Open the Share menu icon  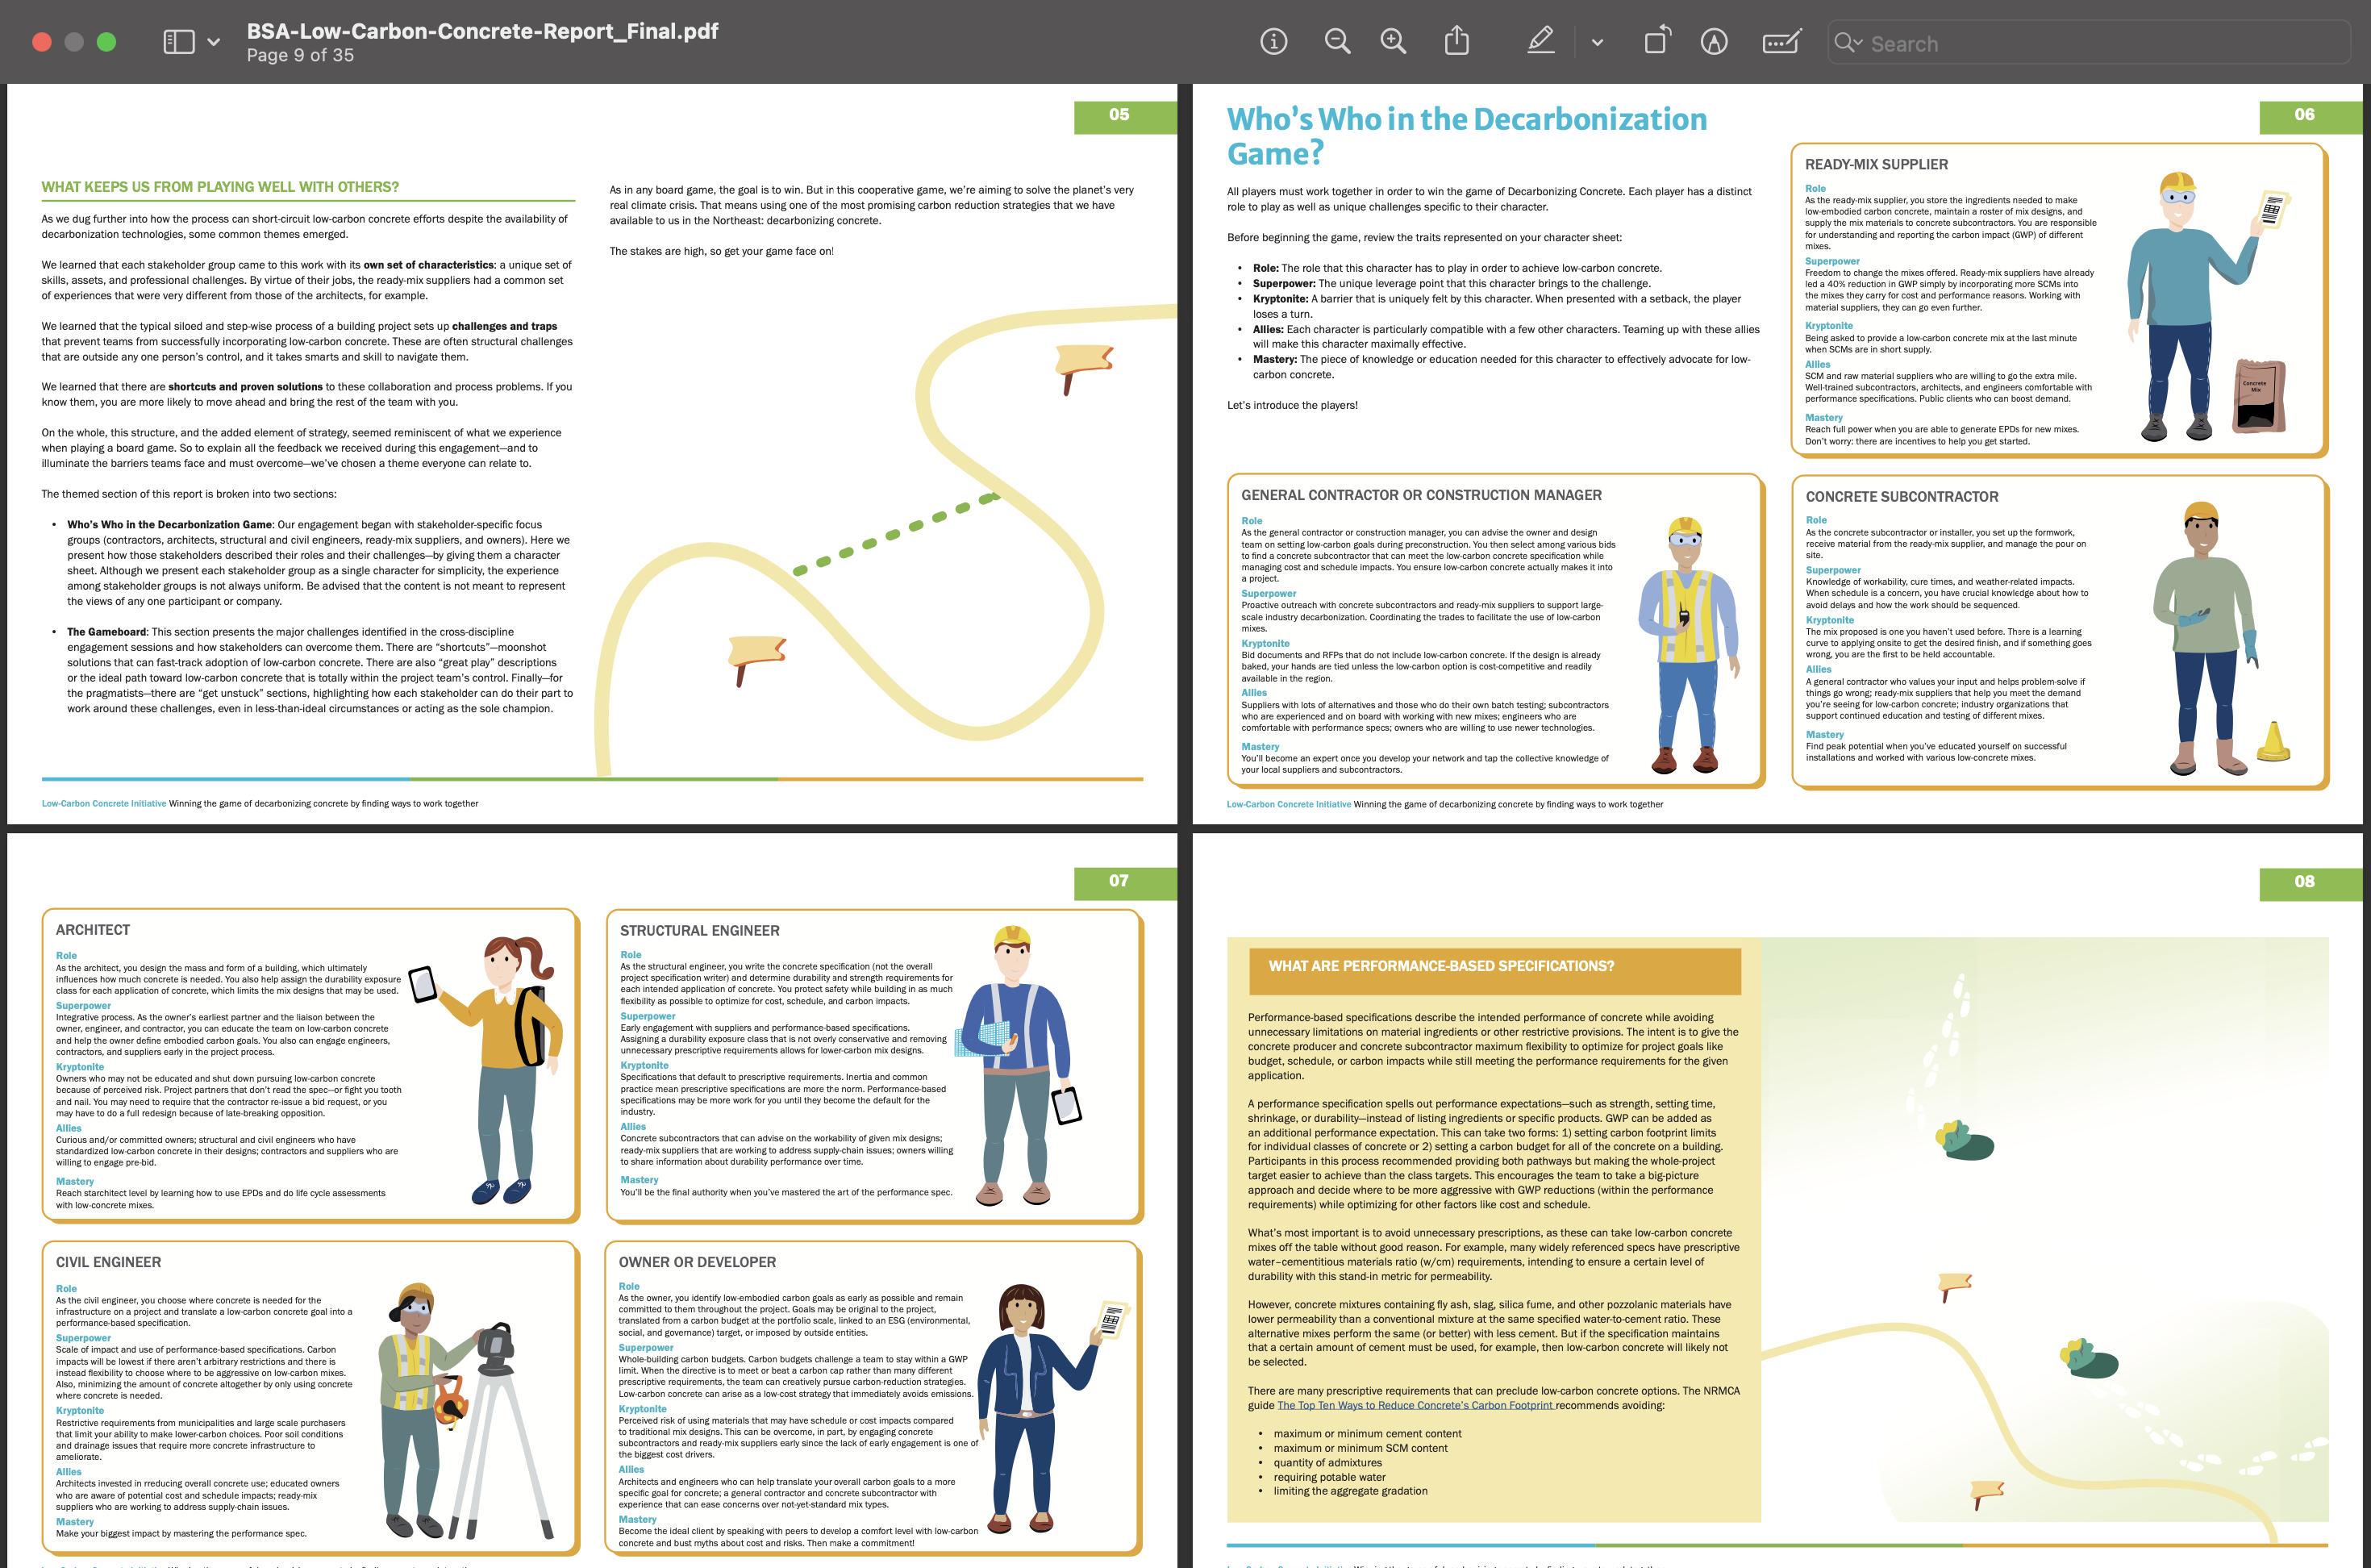click(1456, 41)
